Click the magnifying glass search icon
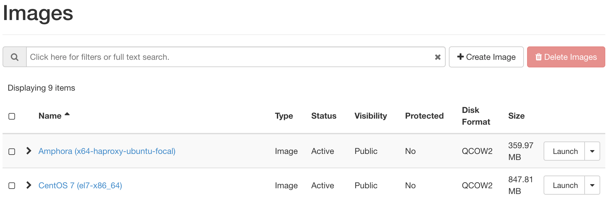Screen dimensions: 611x201 14,57
